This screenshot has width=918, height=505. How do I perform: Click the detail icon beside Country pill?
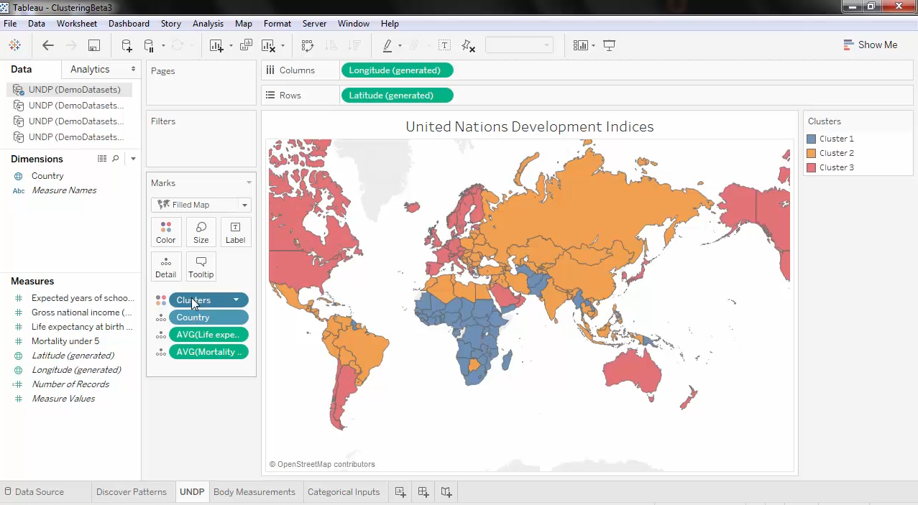161,318
